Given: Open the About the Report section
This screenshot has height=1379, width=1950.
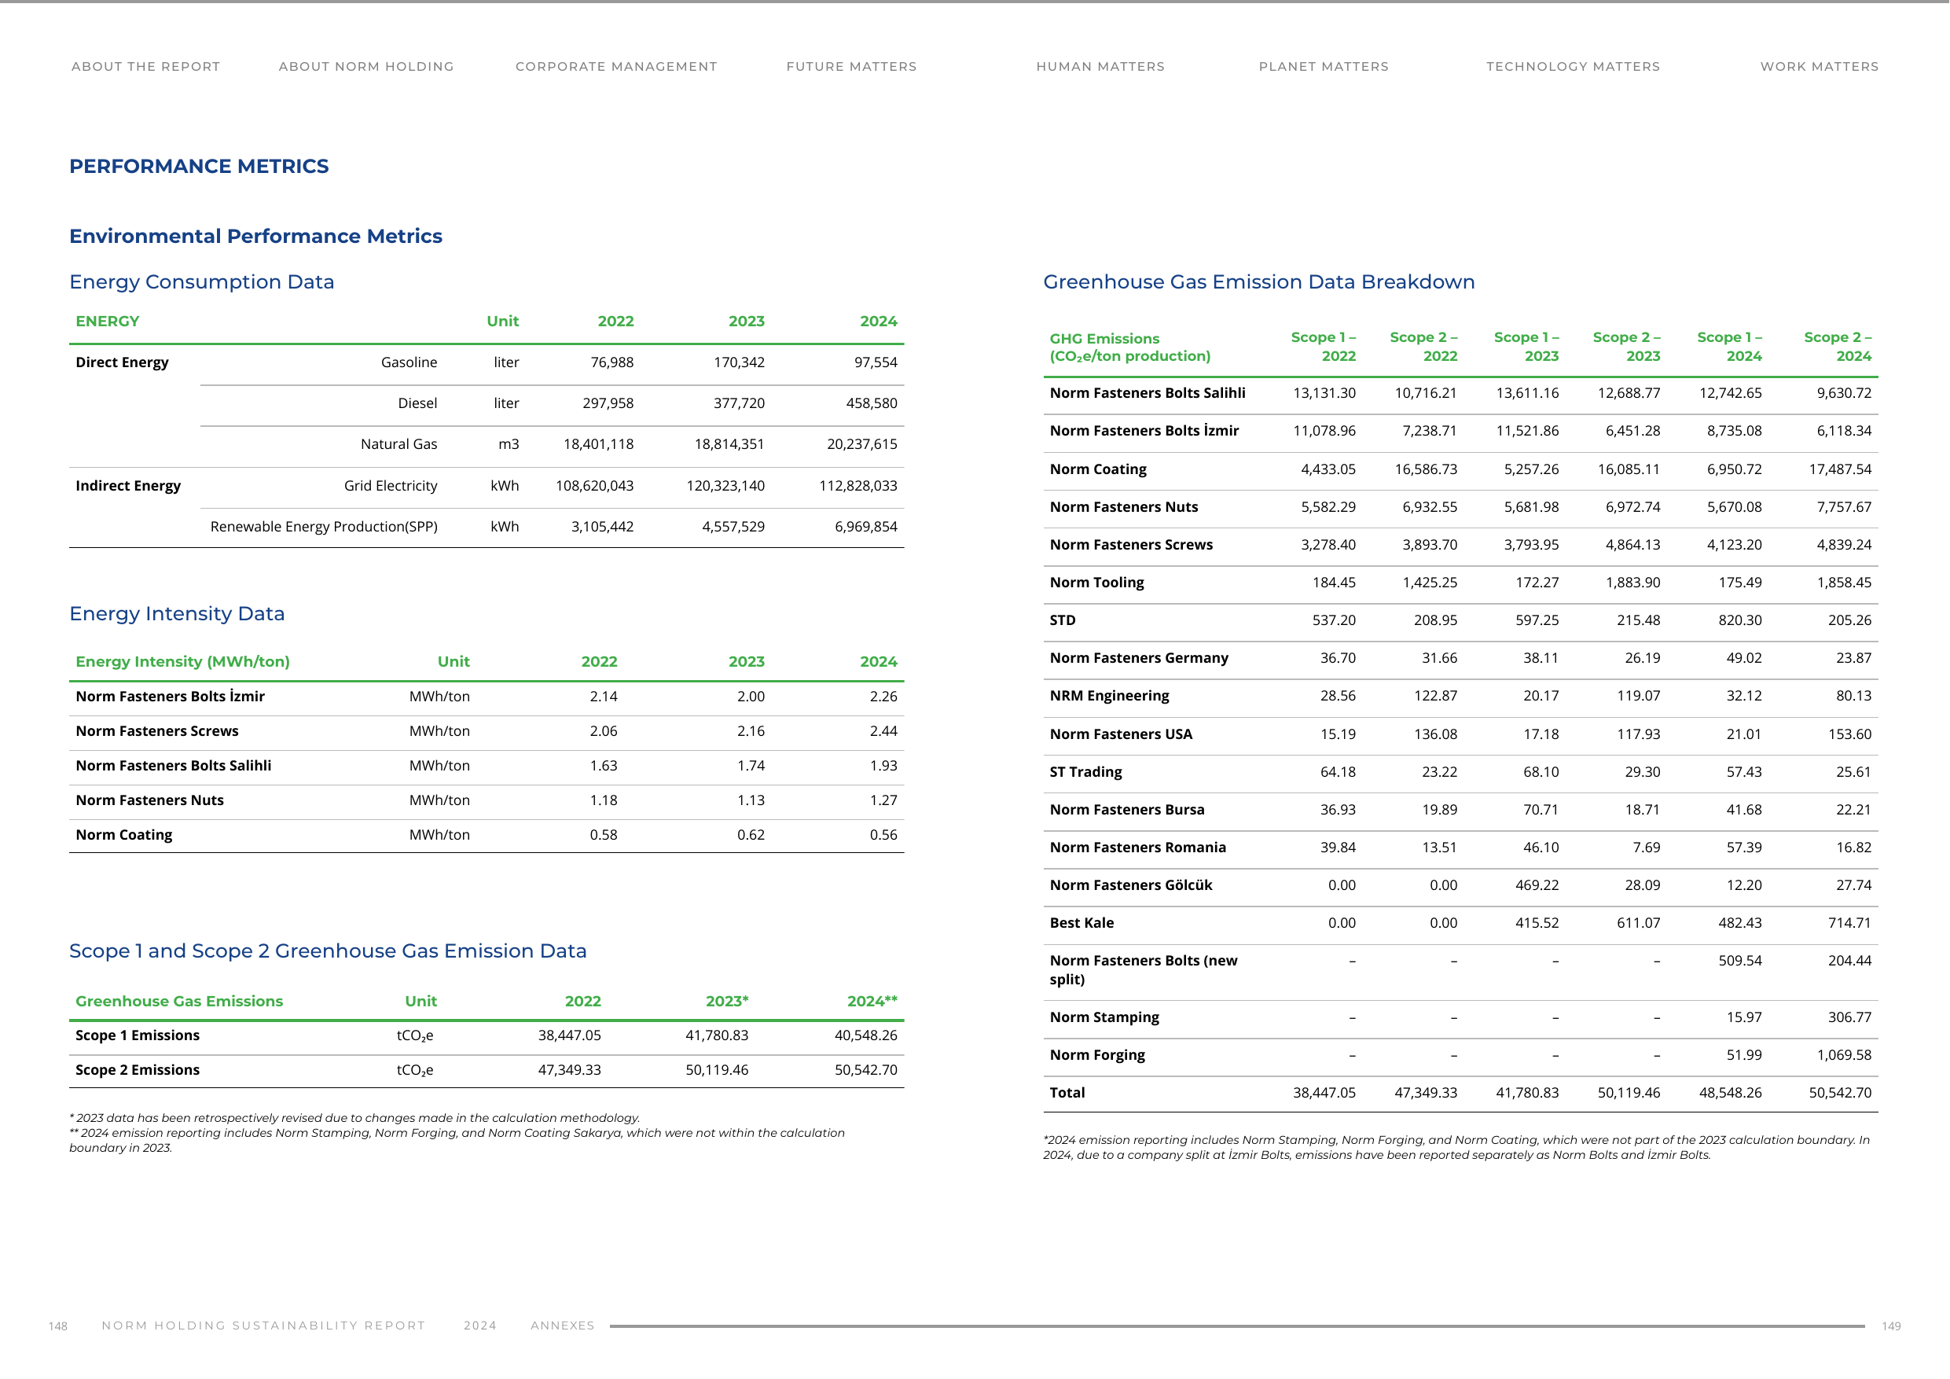Looking at the screenshot, I should coord(145,66).
